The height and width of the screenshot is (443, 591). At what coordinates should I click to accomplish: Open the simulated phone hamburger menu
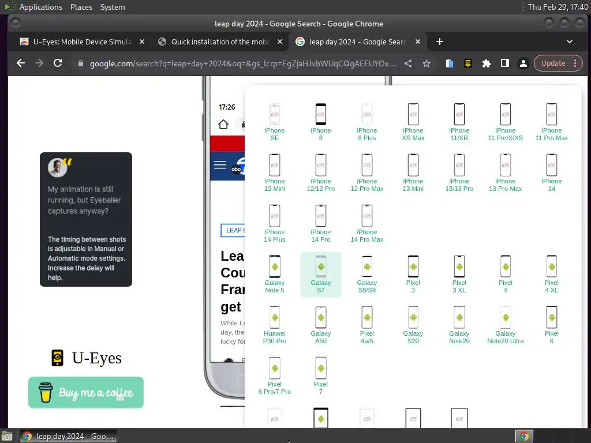click(x=220, y=164)
